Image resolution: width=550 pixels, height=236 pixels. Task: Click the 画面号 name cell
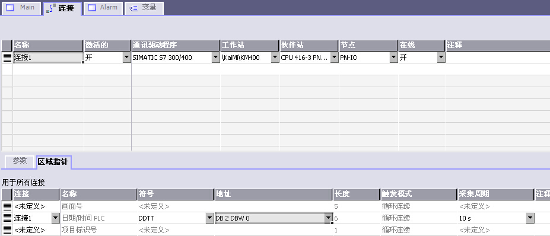tap(98, 206)
